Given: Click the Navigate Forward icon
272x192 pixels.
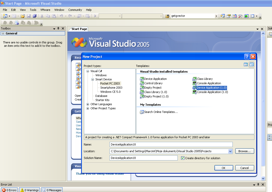Looking at the screenshot, I should coord(88,16).
